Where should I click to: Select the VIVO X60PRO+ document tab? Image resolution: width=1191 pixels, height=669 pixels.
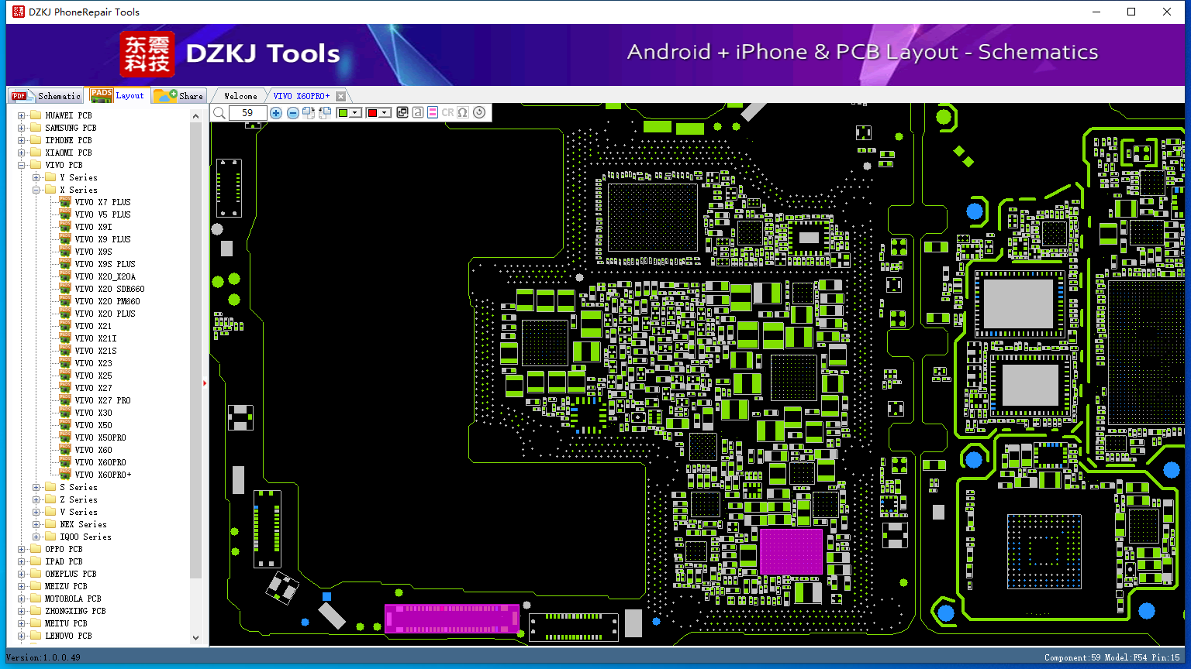click(302, 96)
